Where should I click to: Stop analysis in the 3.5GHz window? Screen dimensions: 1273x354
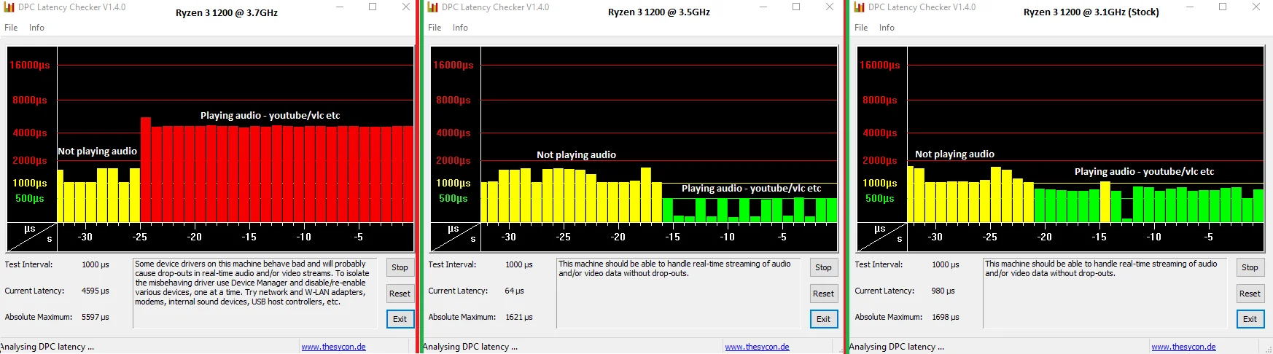(x=823, y=267)
